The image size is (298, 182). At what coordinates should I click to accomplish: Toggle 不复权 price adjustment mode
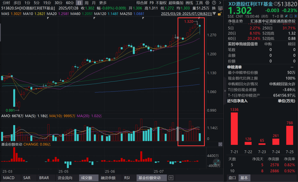point(161,3)
